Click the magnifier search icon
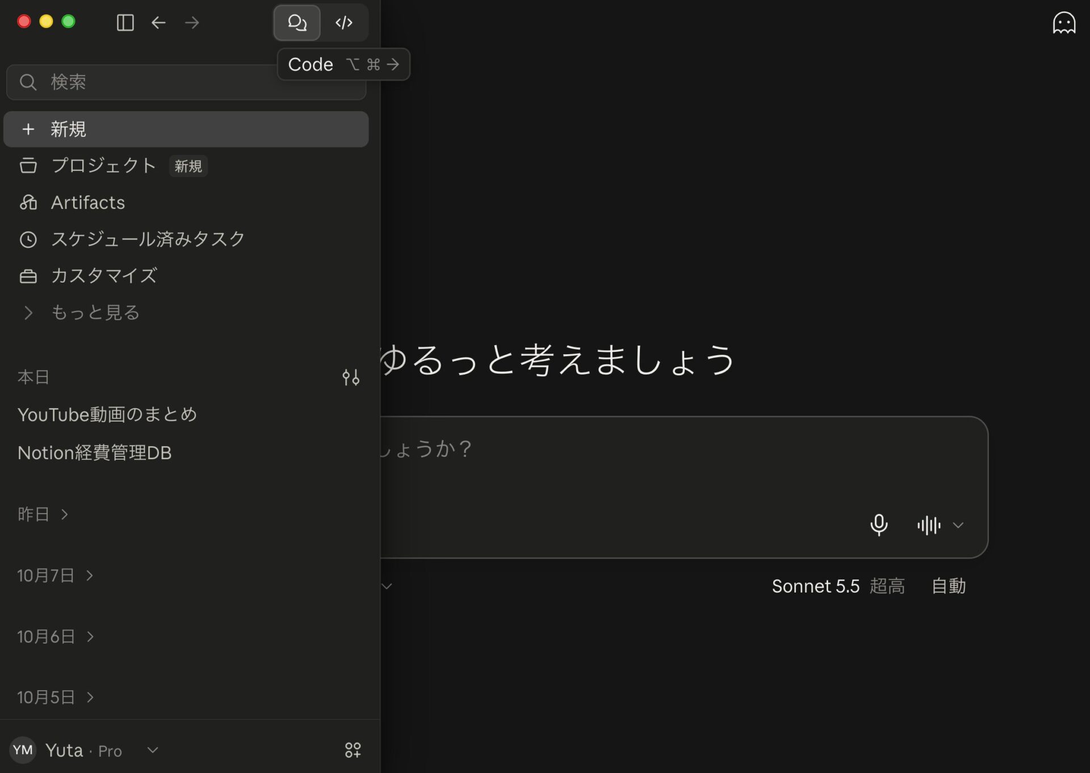 click(28, 82)
